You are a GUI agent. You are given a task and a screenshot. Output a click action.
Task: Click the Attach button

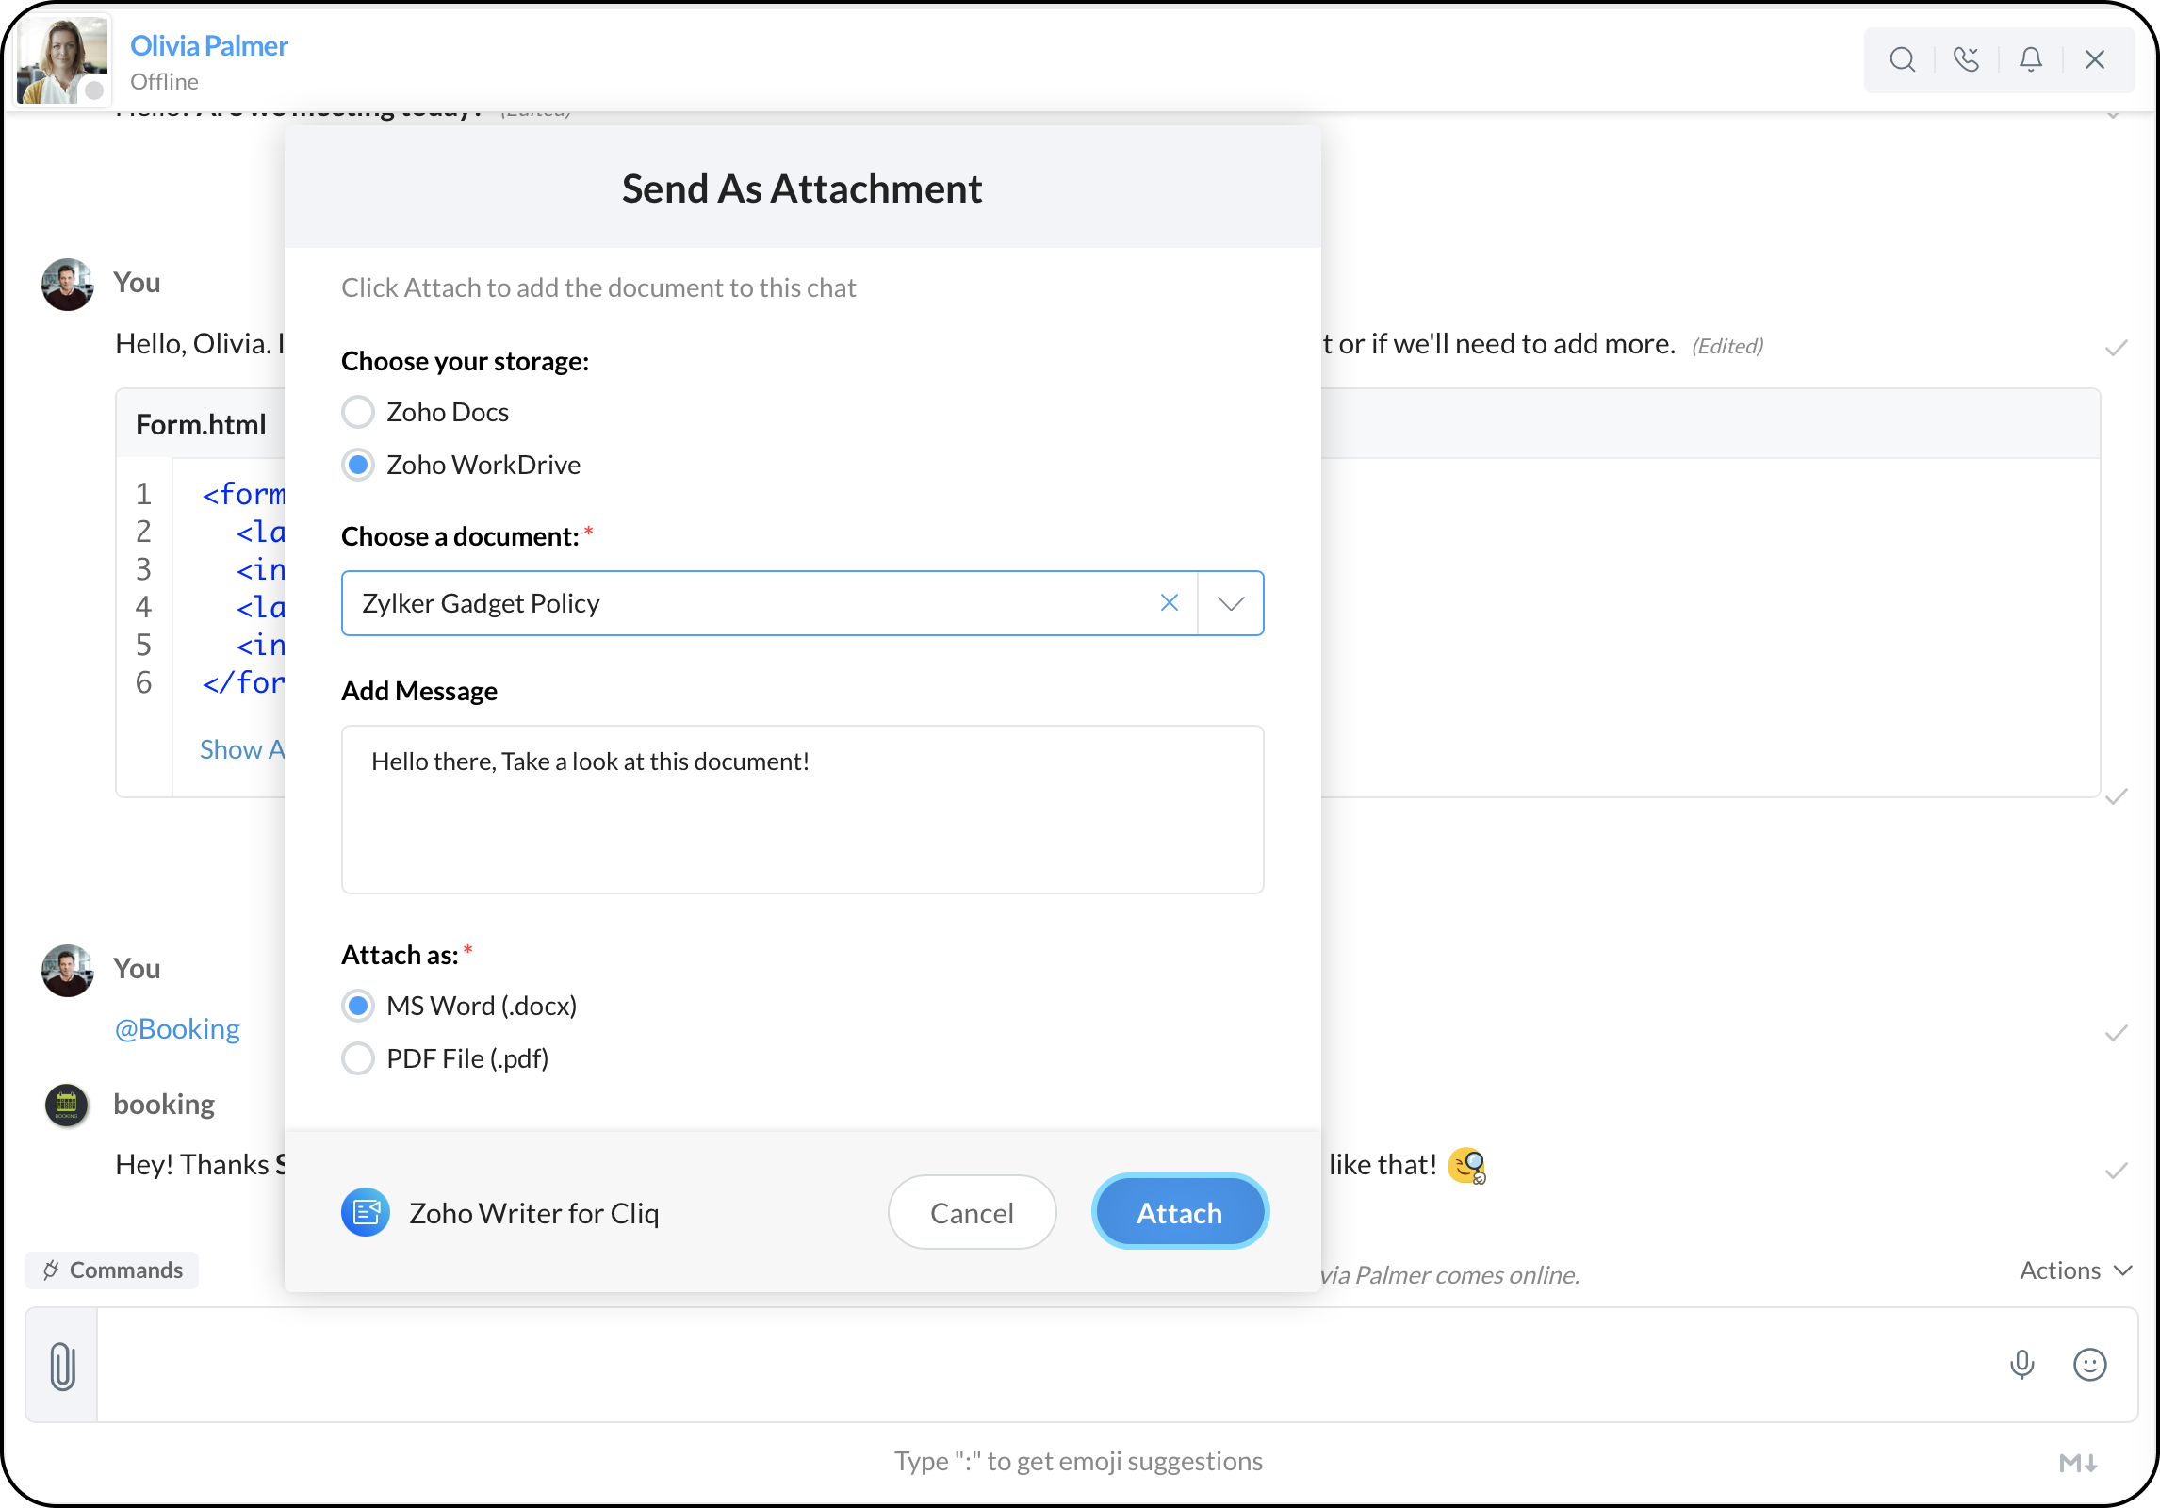[1179, 1212]
